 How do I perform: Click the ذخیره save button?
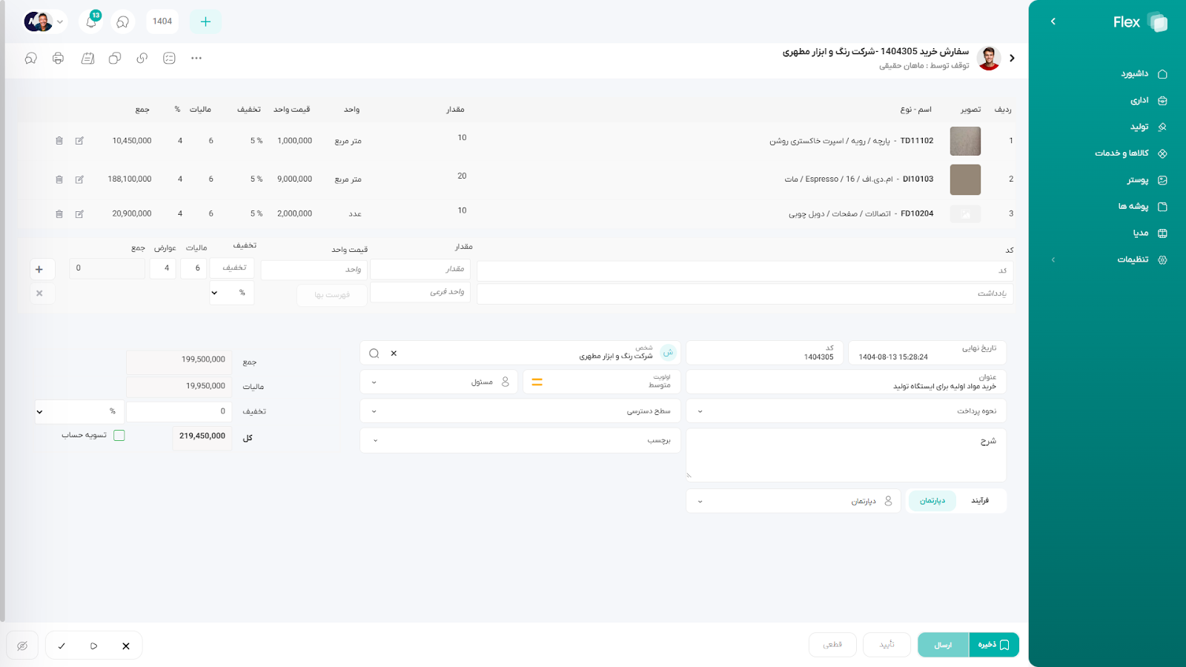[x=994, y=645]
